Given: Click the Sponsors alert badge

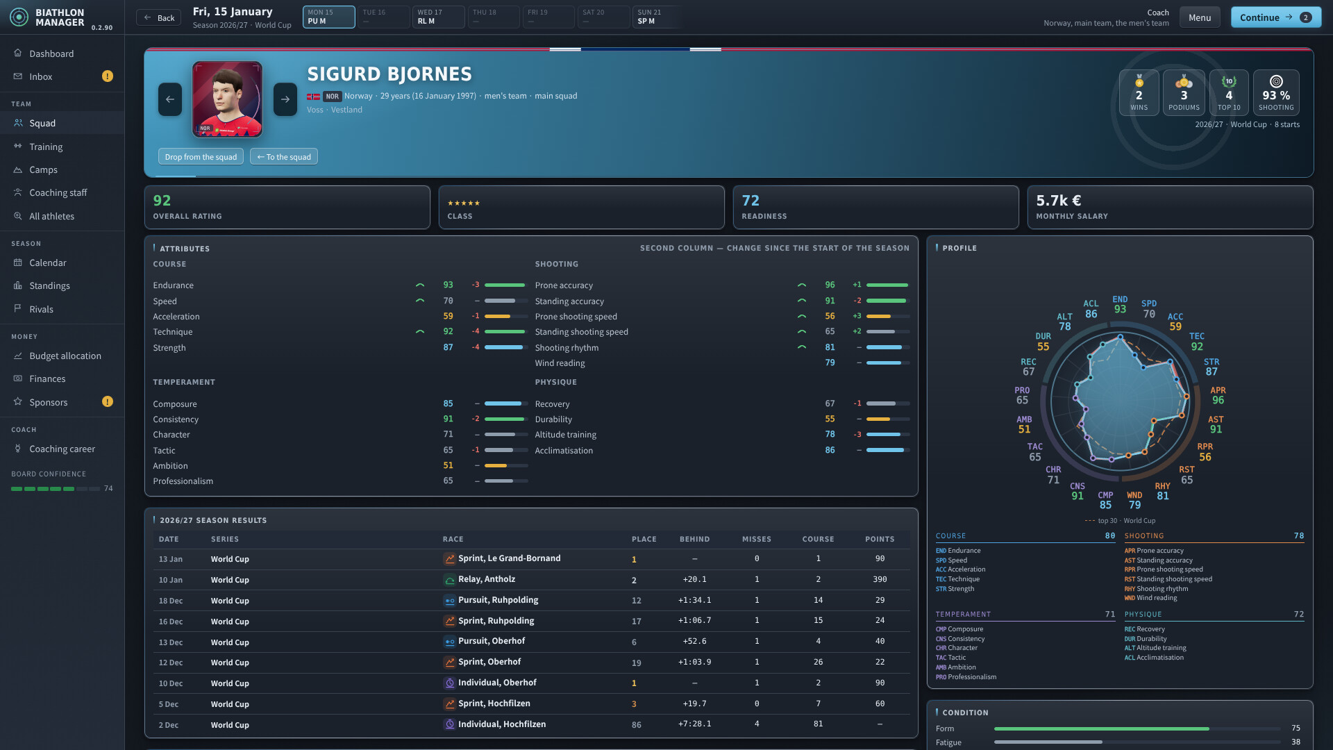Looking at the screenshot, I should point(108,401).
